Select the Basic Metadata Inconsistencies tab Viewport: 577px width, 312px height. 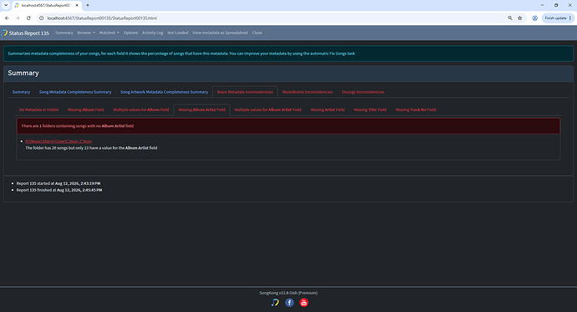click(x=245, y=92)
